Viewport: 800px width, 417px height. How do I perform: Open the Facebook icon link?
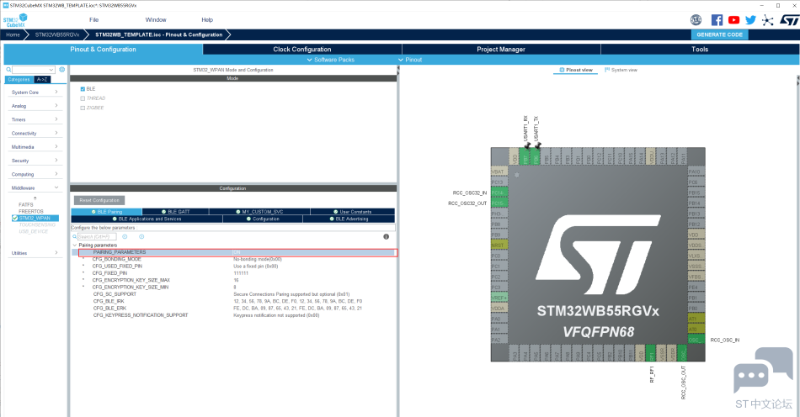point(717,20)
